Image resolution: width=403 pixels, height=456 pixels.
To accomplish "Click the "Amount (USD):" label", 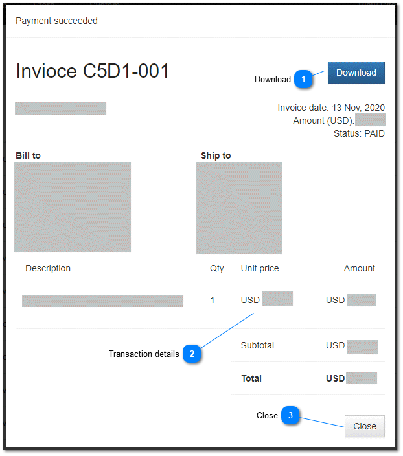I will pyautogui.click(x=323, y=120).
